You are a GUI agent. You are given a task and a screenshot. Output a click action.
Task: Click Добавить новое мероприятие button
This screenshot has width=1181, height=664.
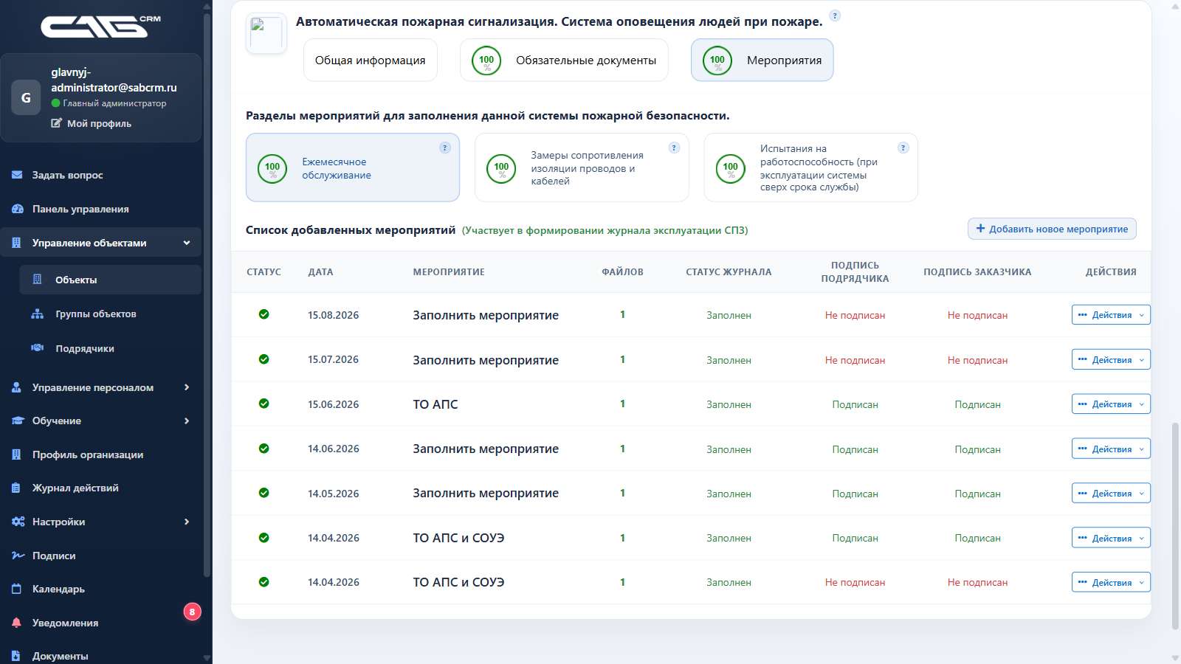1052,229
